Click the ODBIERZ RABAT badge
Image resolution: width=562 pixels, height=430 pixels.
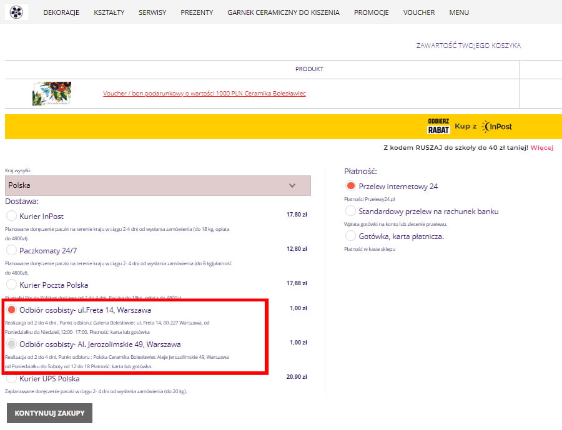(x=438, y=126)
